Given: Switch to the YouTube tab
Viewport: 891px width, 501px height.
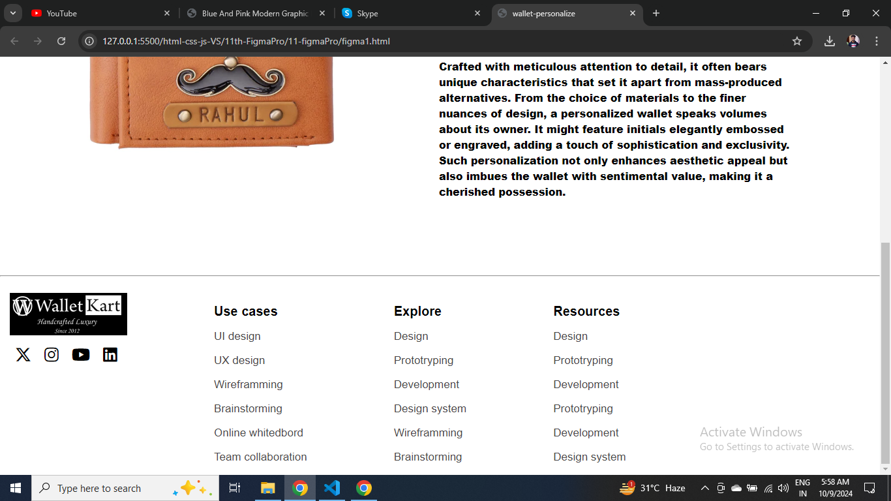Looking at the screenshot, I should pyautogui.click(x=99, y=13).
